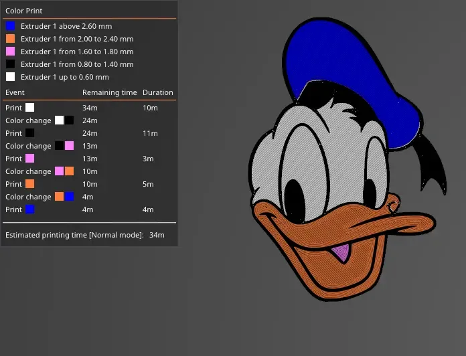Screen dimensions: 466x356
Task: Click the white swatch for up to 0.60 mm
Action: (11, 77)
